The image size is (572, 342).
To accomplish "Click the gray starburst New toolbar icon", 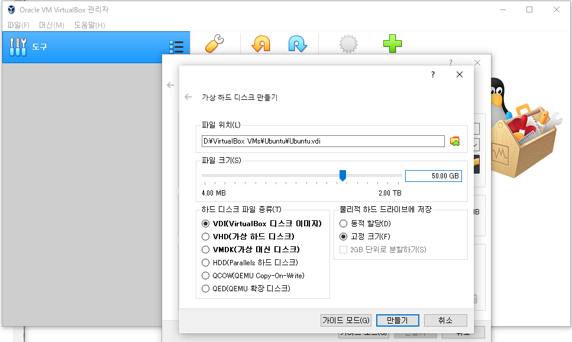I will click(348, 44).
